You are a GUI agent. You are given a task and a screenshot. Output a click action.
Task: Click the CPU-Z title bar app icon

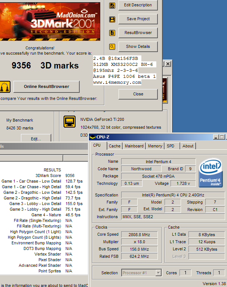click(93, 137)
